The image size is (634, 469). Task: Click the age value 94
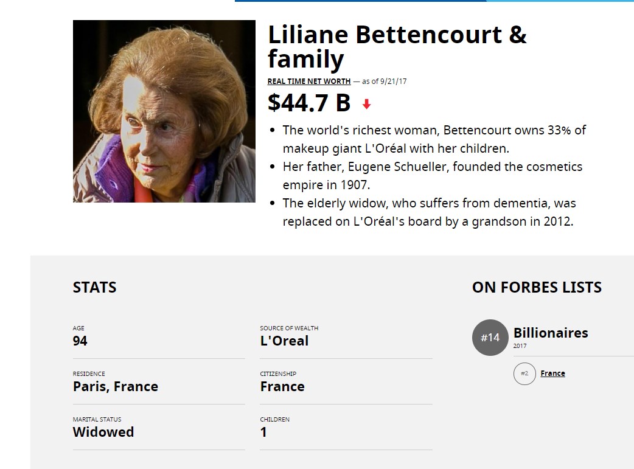click(x=80, y=341)
